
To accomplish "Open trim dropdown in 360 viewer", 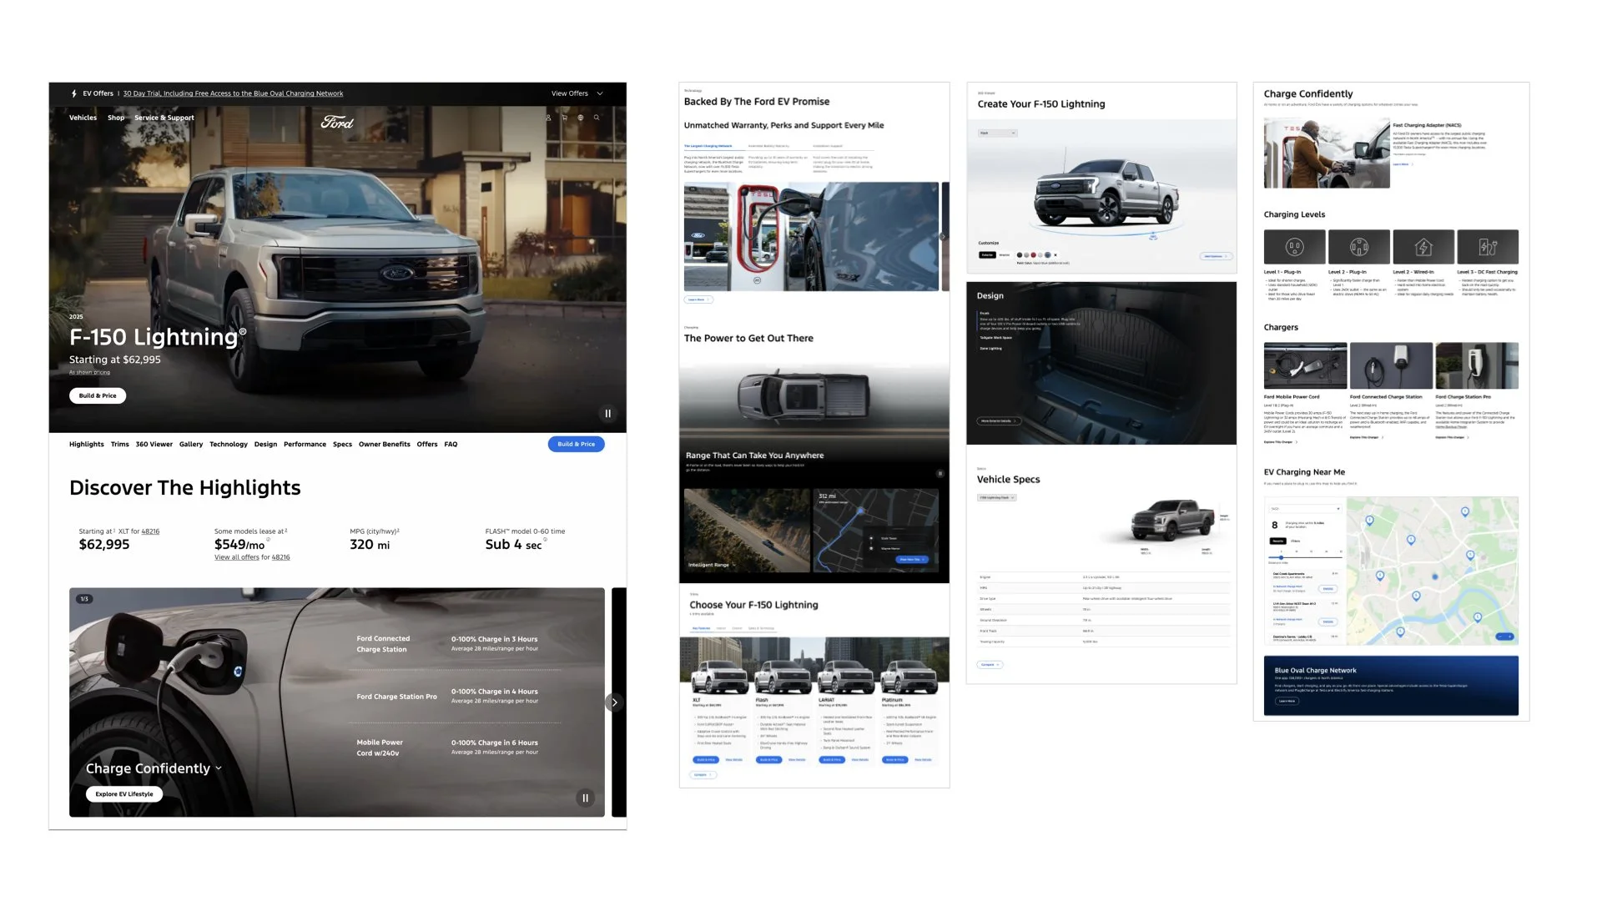I will pos(997,133).
